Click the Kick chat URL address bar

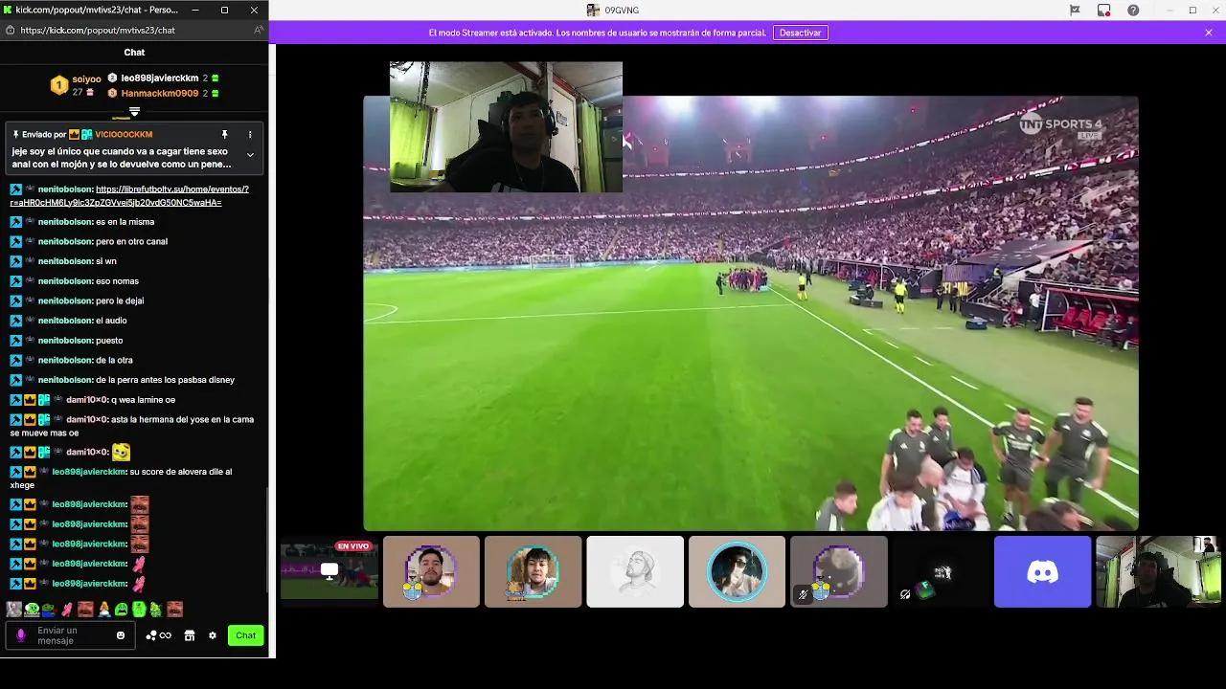coord(134,31)
